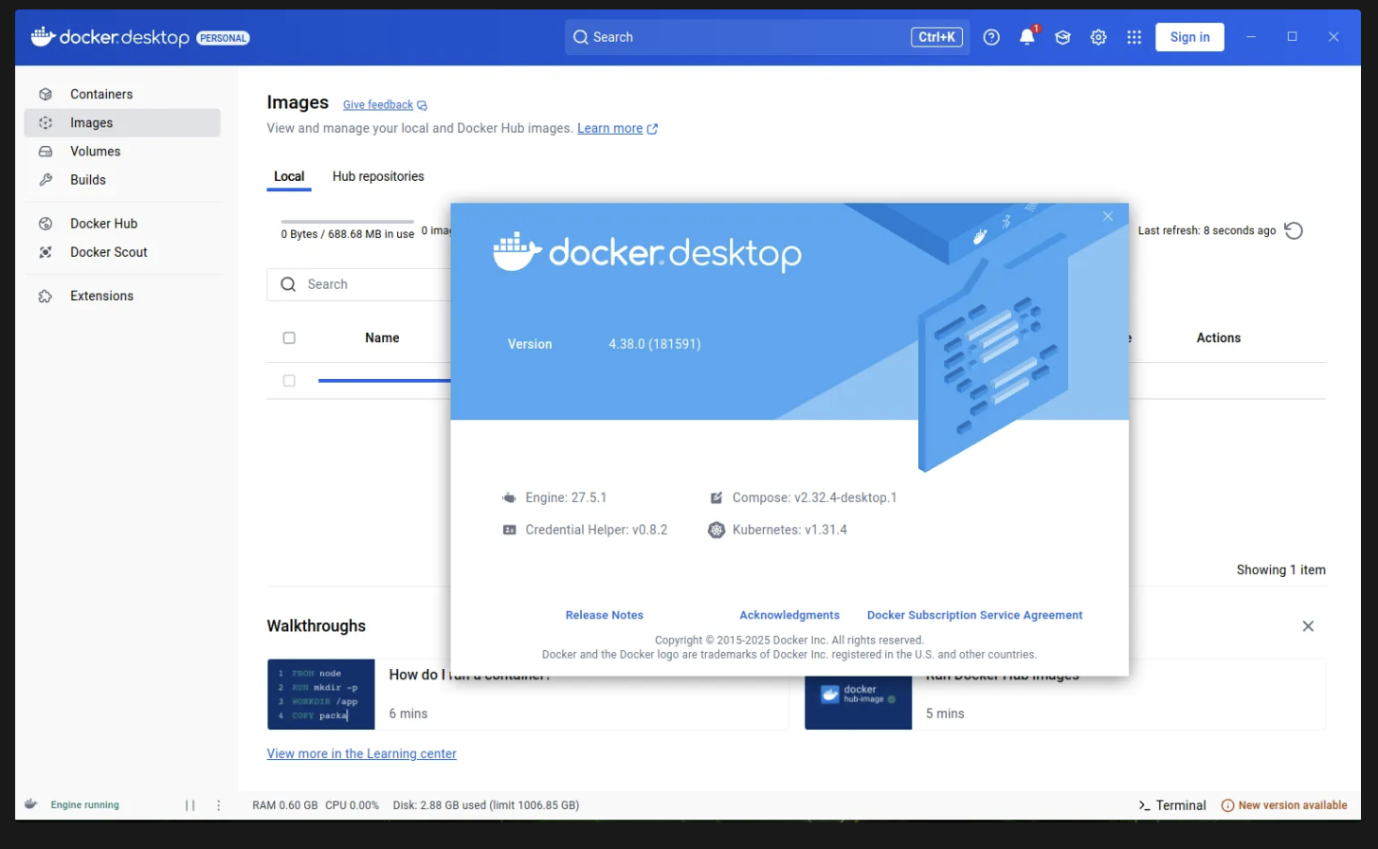Click the Kubernetes: v1.31.4 text
This screenshot has width=1378, height=849.
[x=790, y=530]
